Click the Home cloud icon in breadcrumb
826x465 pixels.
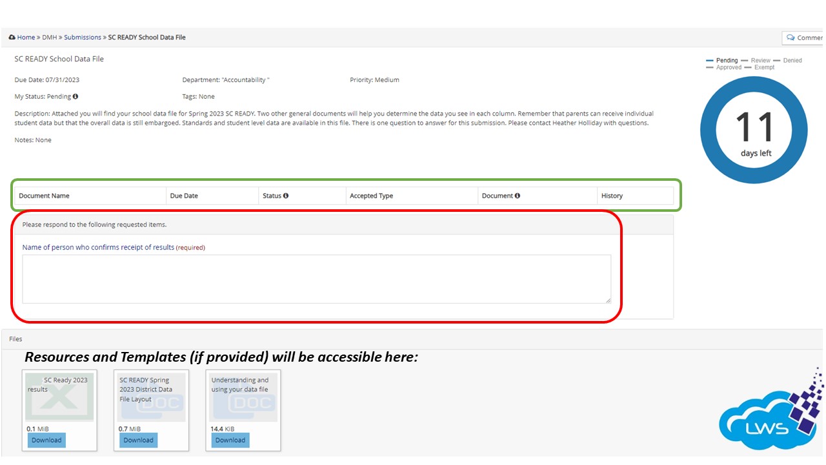click(x=12, y=37)
